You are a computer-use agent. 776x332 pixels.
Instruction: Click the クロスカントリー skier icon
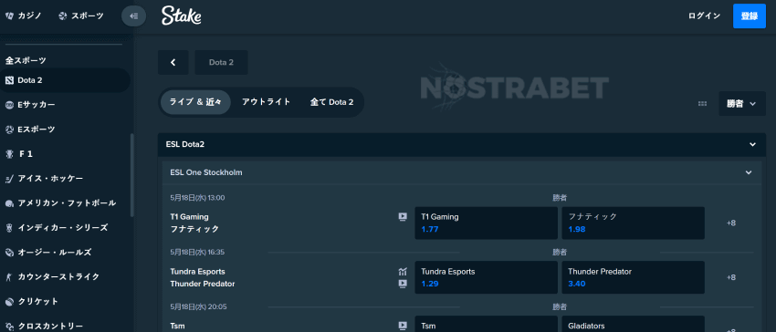9,326
